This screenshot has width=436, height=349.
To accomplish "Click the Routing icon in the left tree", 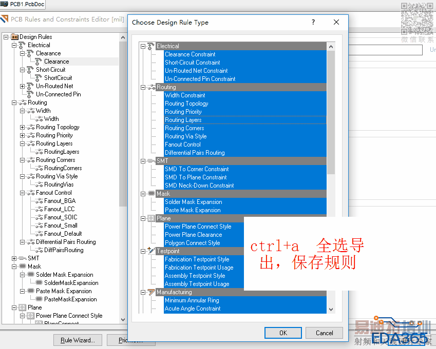I will pyautogui.click(x=23, y=102).
